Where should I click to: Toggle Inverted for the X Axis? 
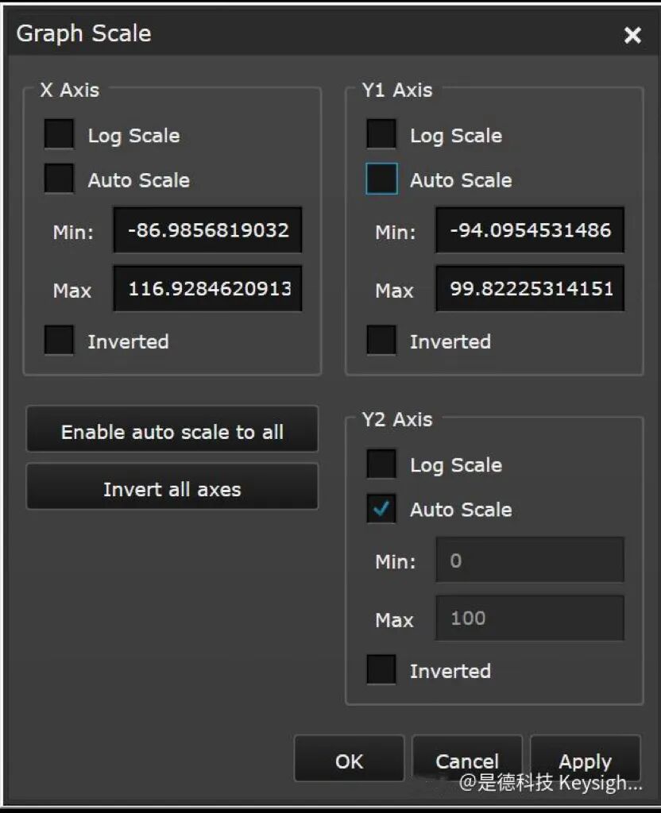[57, 341]
